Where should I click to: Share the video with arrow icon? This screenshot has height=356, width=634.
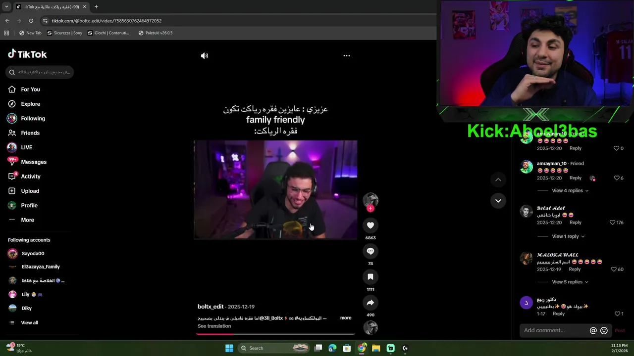[x=370, y=303]
